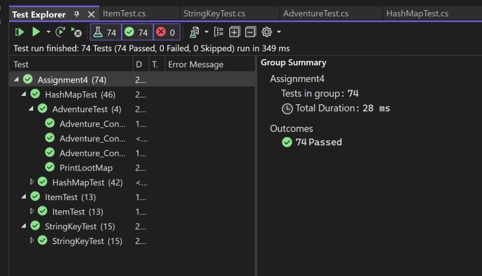Collapse the HashMapTest (46) node

tap(23, 95)
